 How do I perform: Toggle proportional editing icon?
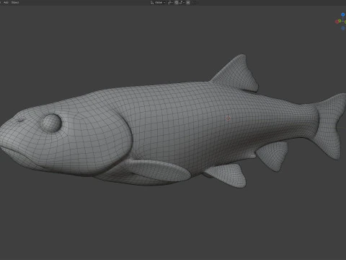[188, 2]
